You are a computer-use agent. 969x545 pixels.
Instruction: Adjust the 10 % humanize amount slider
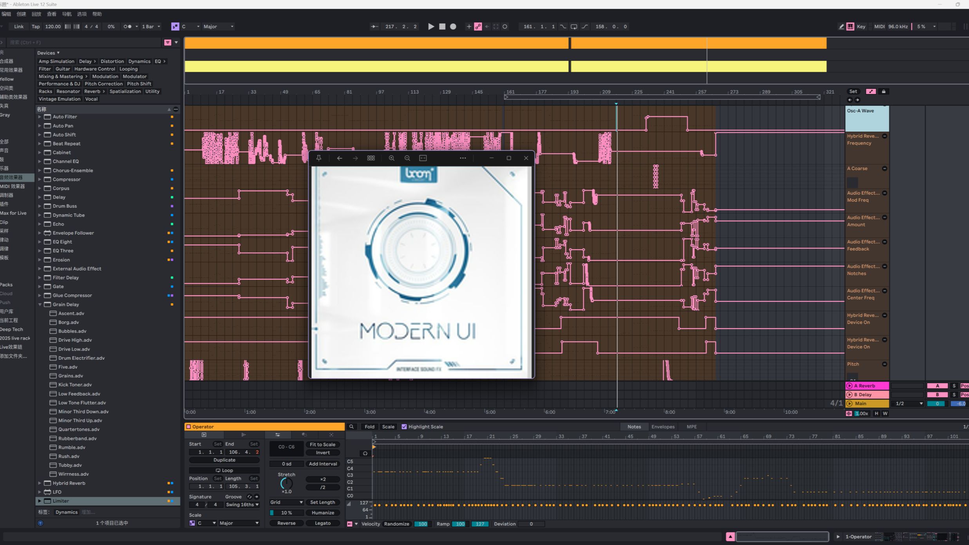pyautogui.click(x=286, y=512)
